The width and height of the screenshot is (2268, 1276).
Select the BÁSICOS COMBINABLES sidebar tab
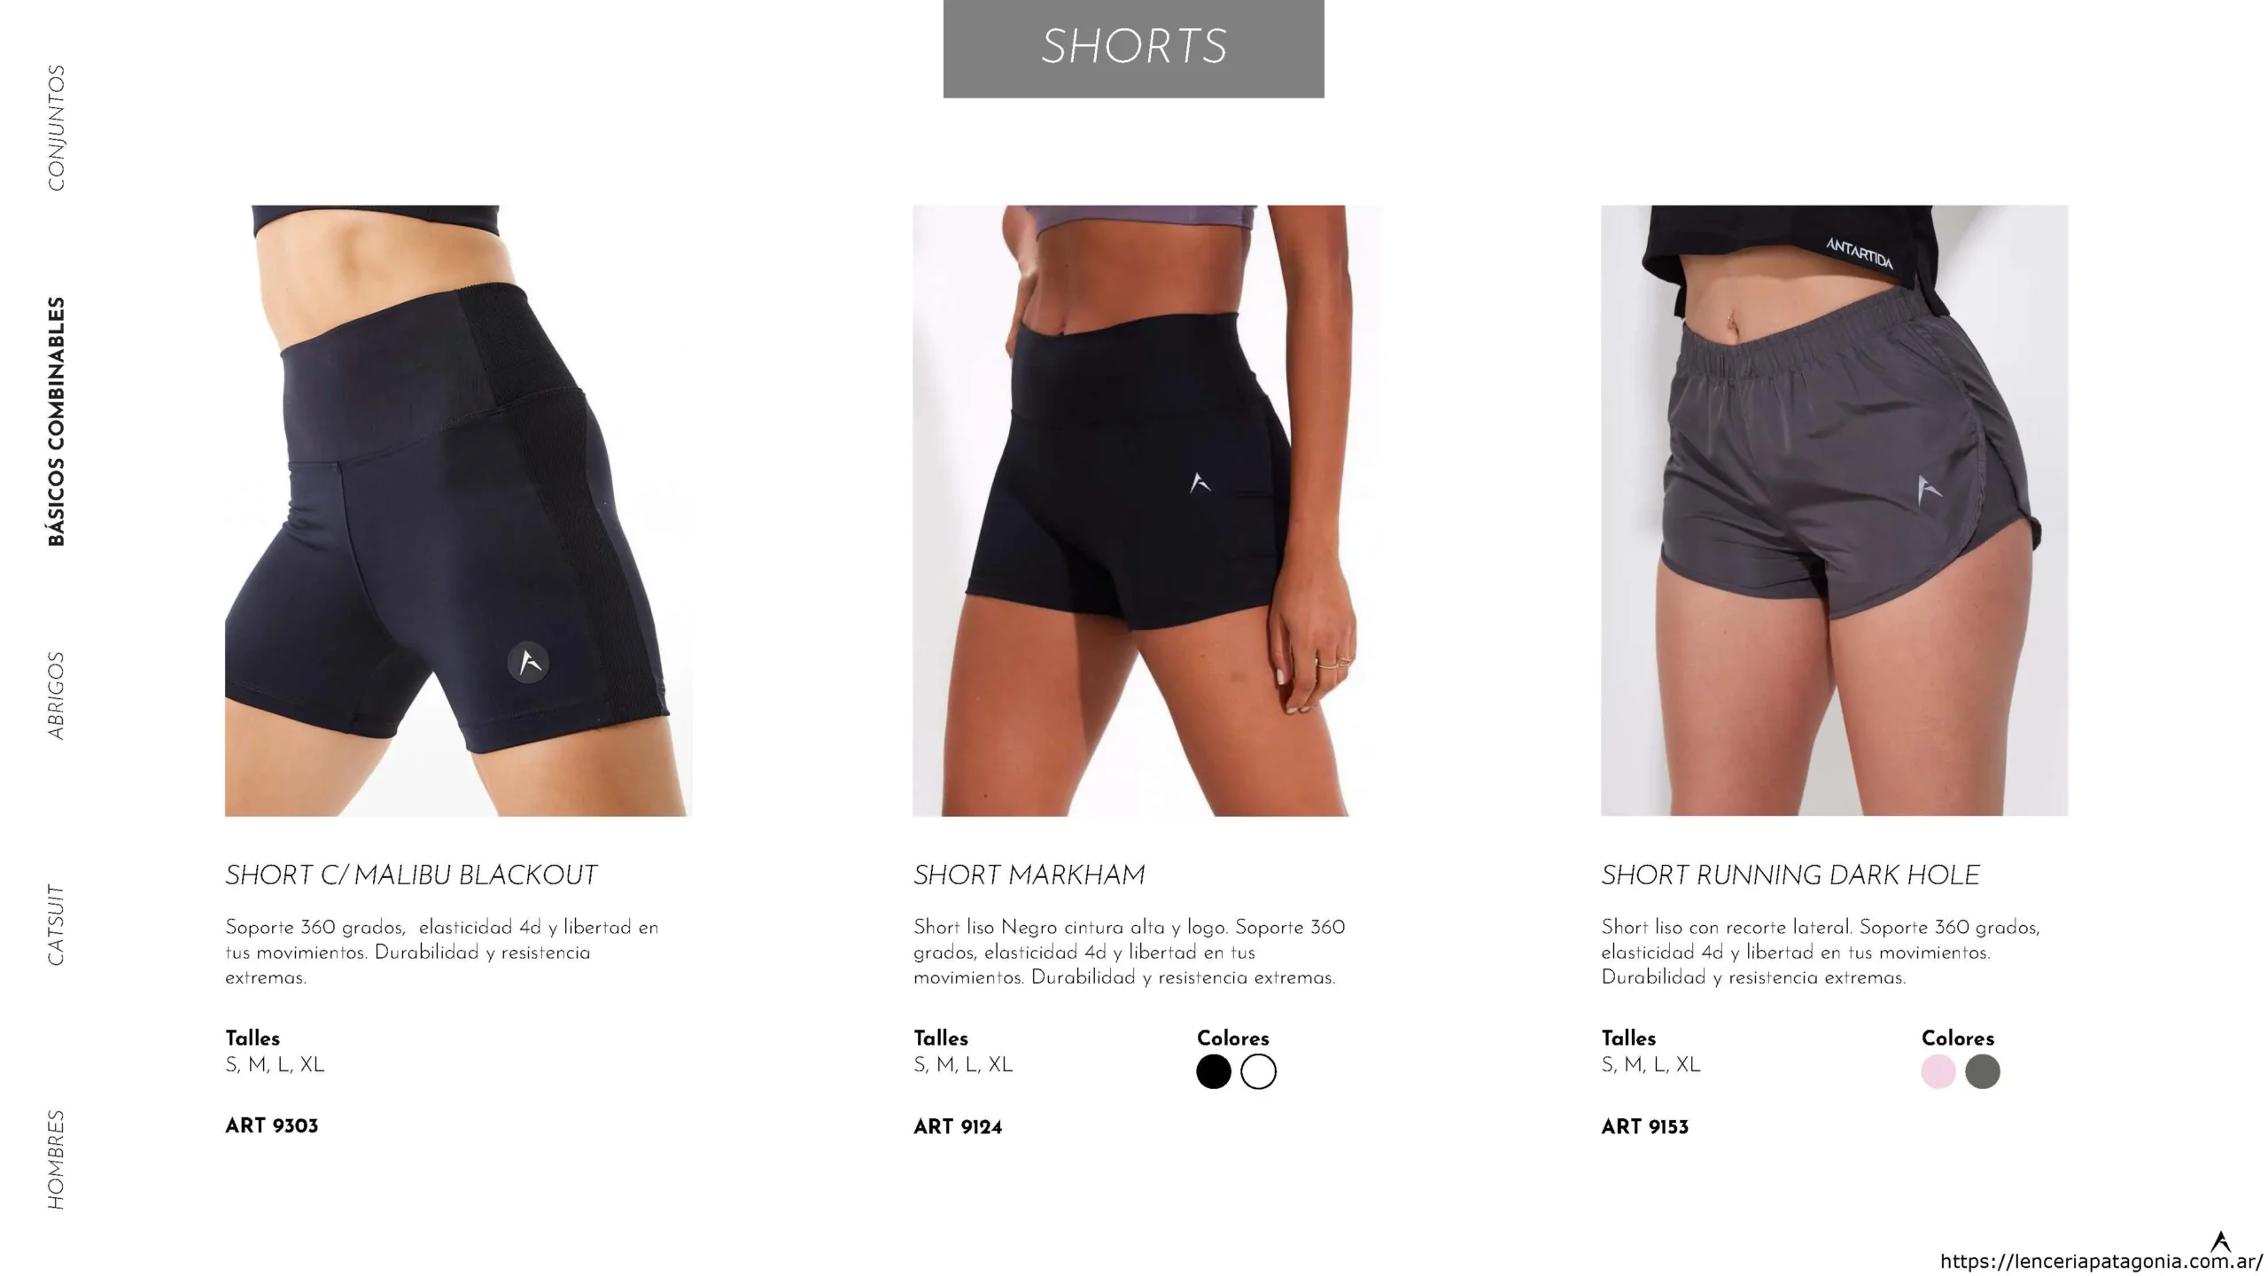(x=56, y=422)
